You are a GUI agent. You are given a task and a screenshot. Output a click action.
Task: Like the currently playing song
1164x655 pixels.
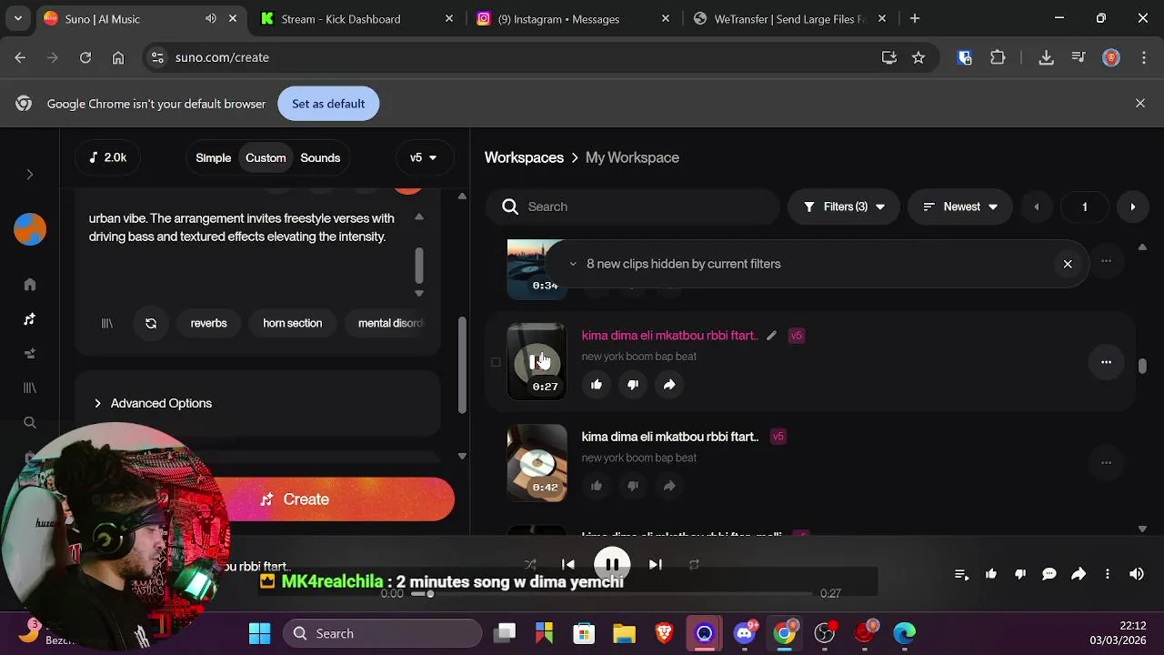click(x=991, y=574)
